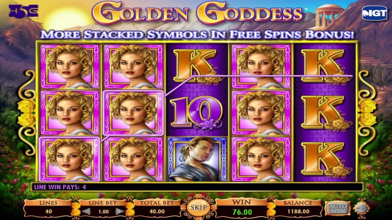Click the Win amount display
Image resolution: width=392 pixels, height=220 pixels.
(242, 212)
